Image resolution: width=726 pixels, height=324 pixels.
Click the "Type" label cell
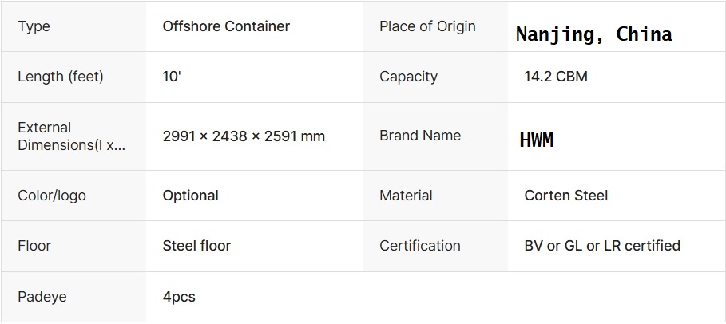tap(34, 26)
